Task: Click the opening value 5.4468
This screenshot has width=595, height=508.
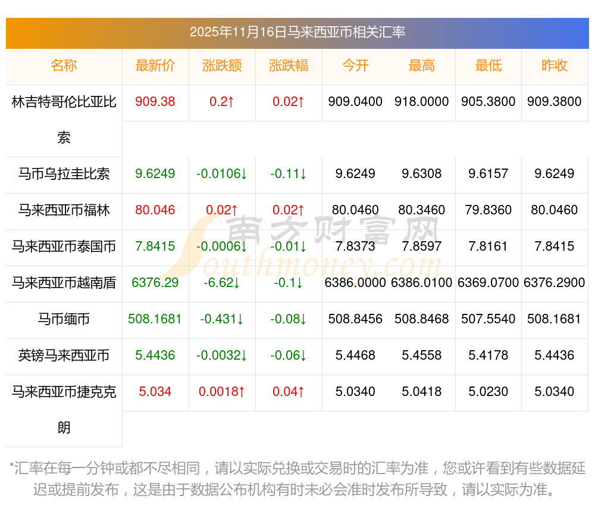Action: 355,356
